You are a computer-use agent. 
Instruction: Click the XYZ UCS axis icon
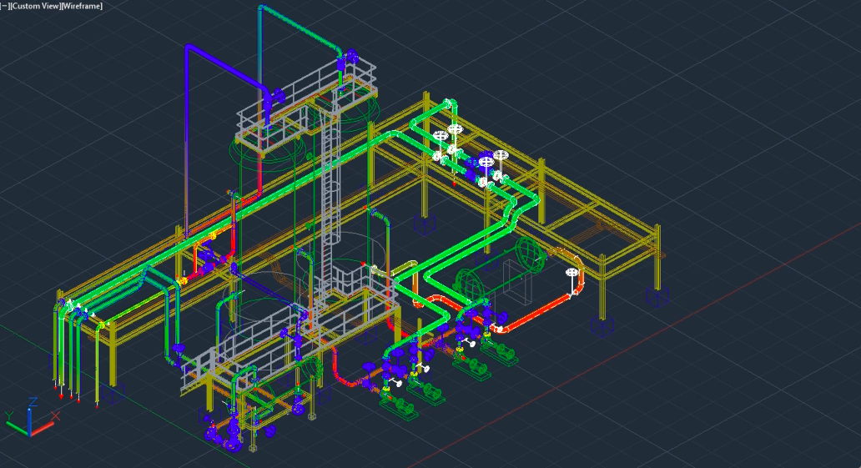coord(29,418)
